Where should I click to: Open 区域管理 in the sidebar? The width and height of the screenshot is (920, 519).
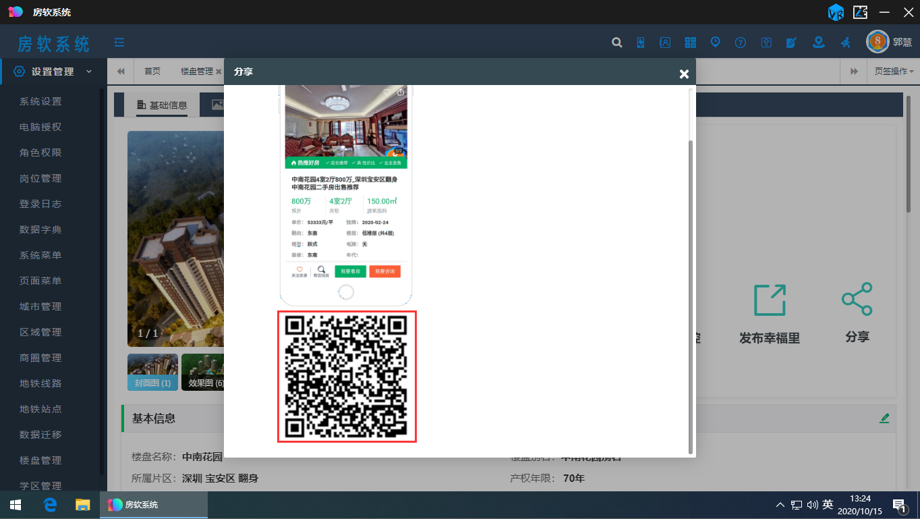click(40, 332)
